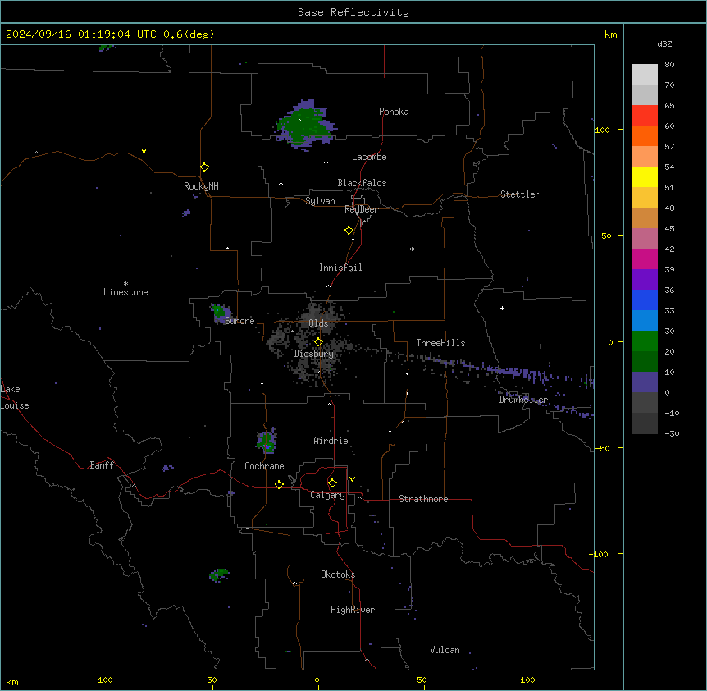
Task: Click the asterisk marker above the Limestone label
Action: [x=125, y=283]
